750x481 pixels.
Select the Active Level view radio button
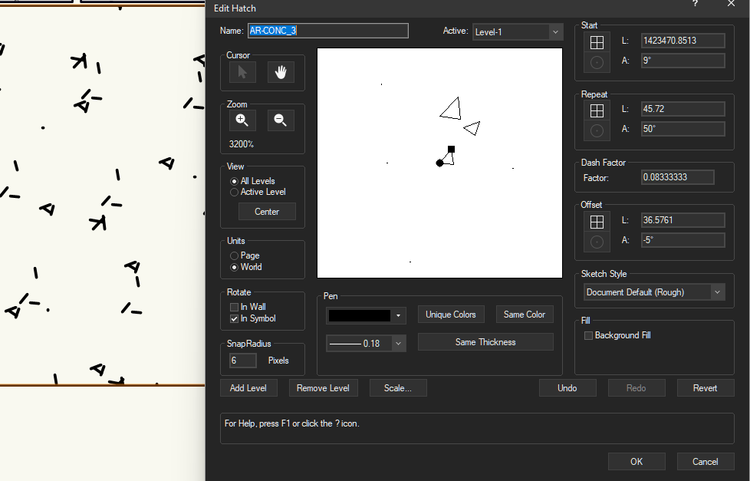(235, 192)
